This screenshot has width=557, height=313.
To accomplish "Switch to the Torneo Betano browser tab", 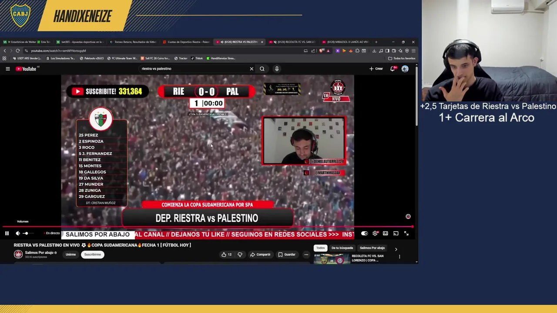I will click(134, 42).
